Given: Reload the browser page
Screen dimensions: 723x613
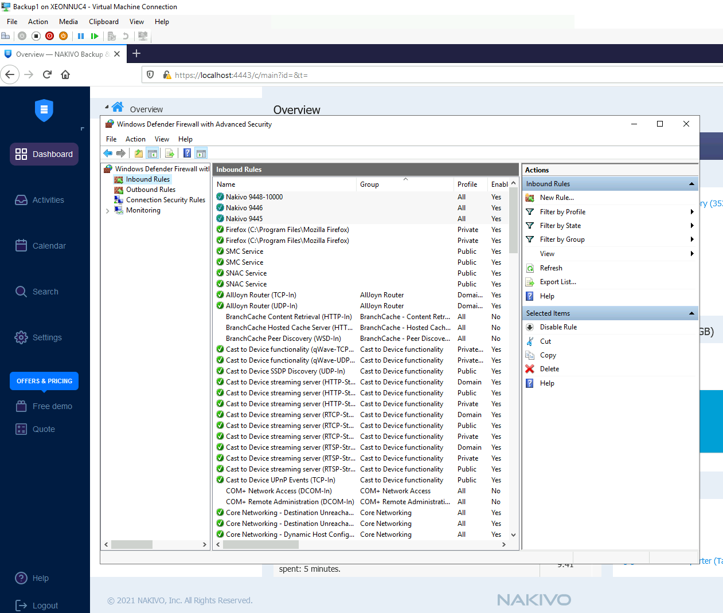Looking at the screenshot, I should (x=47, y=74).
